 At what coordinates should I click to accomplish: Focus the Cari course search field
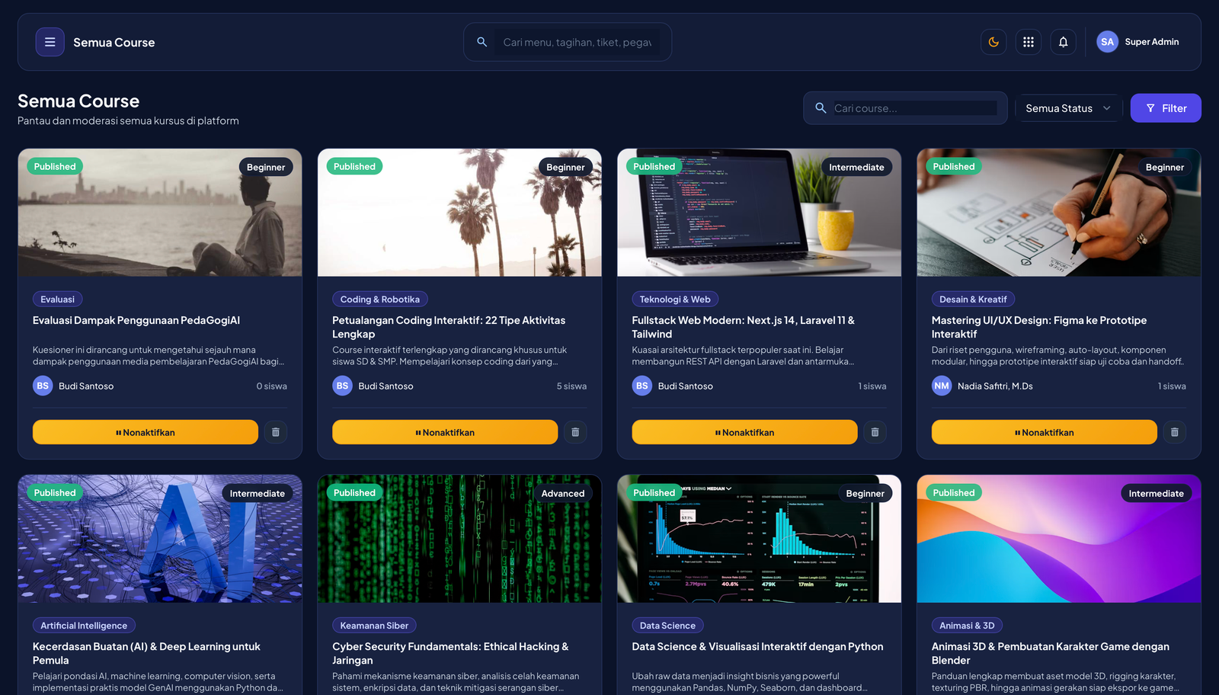915,108
